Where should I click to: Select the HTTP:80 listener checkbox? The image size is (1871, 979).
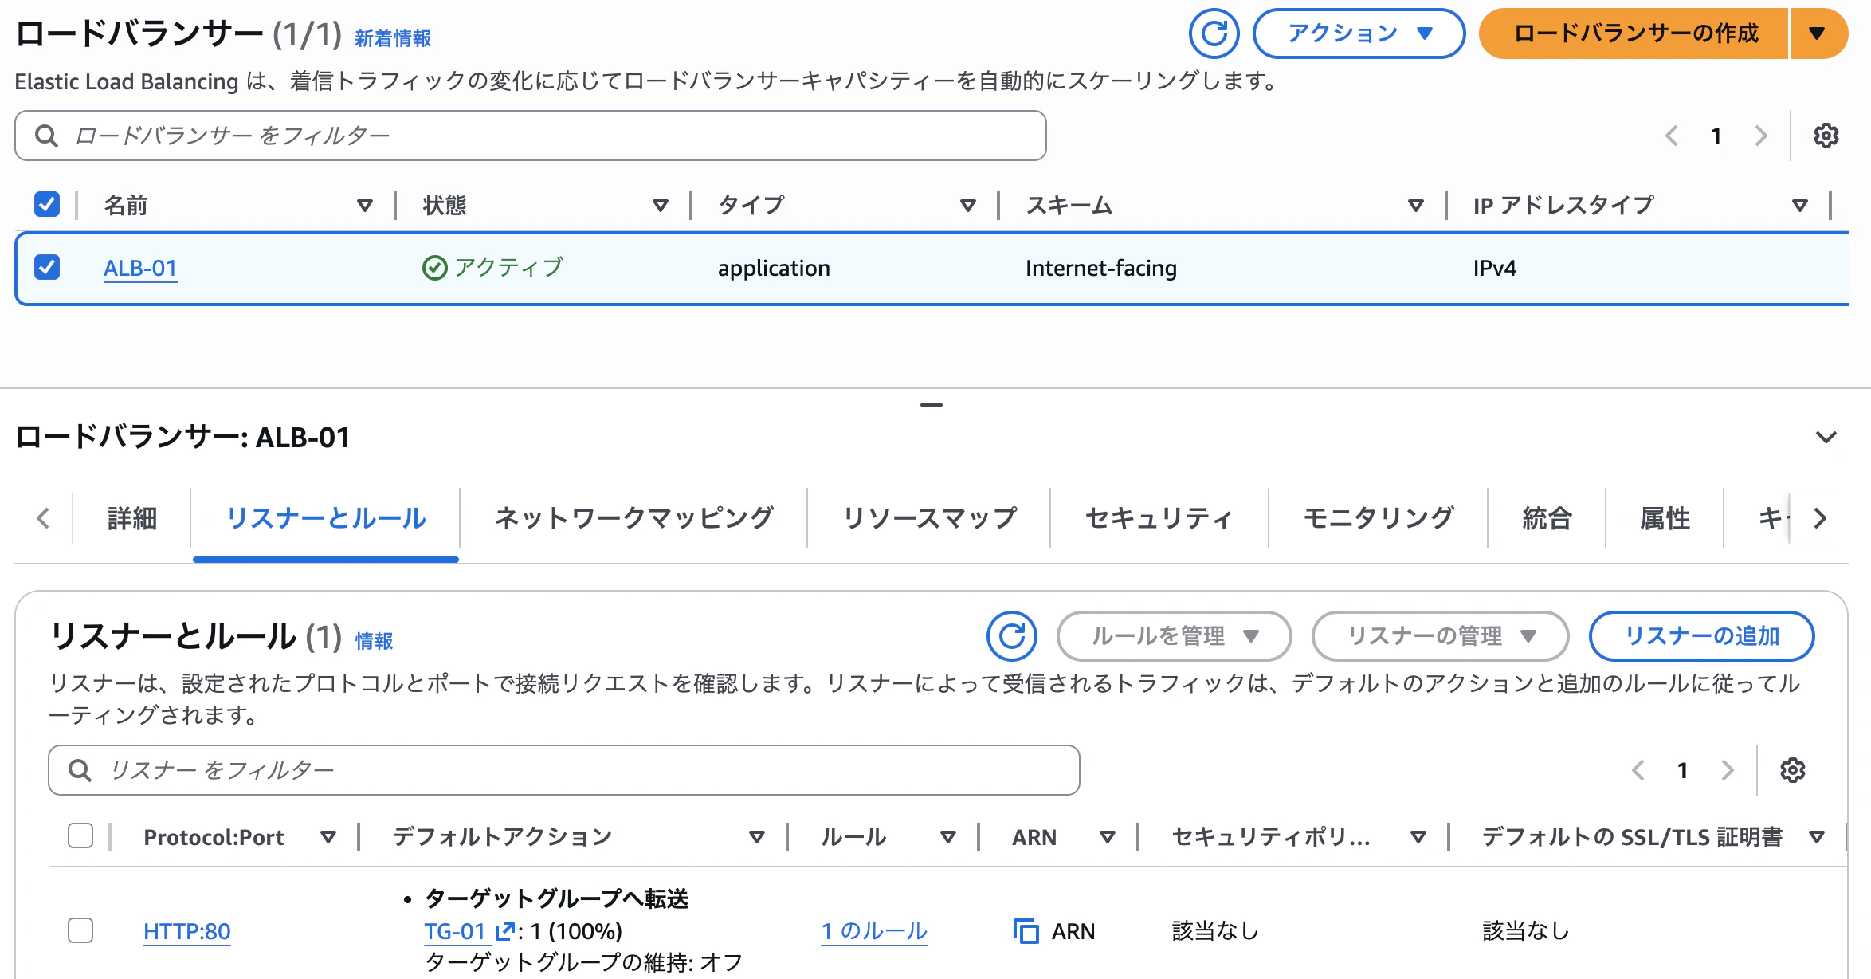tap(80, 930)
